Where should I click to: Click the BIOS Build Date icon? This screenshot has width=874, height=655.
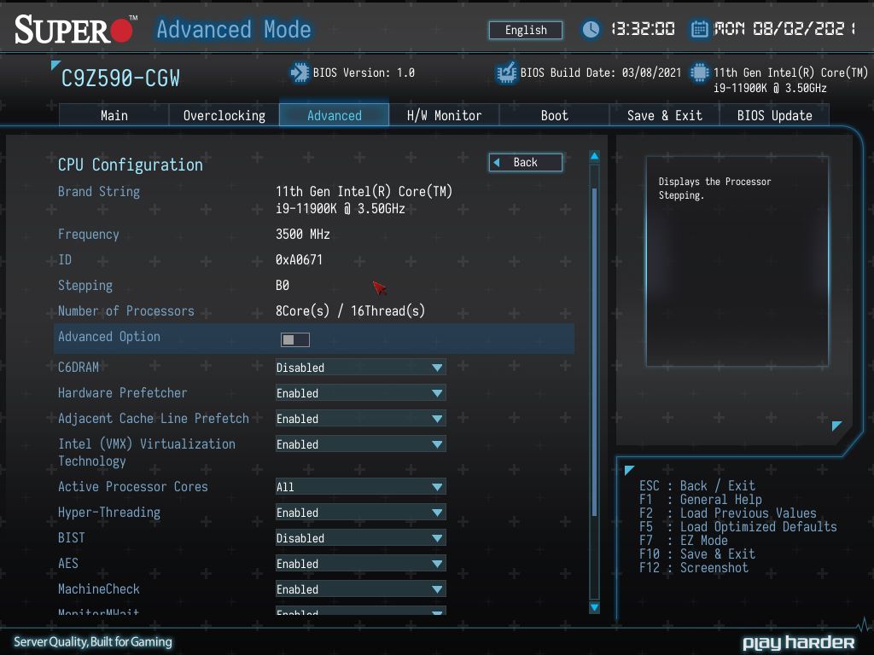click(506, 73)
